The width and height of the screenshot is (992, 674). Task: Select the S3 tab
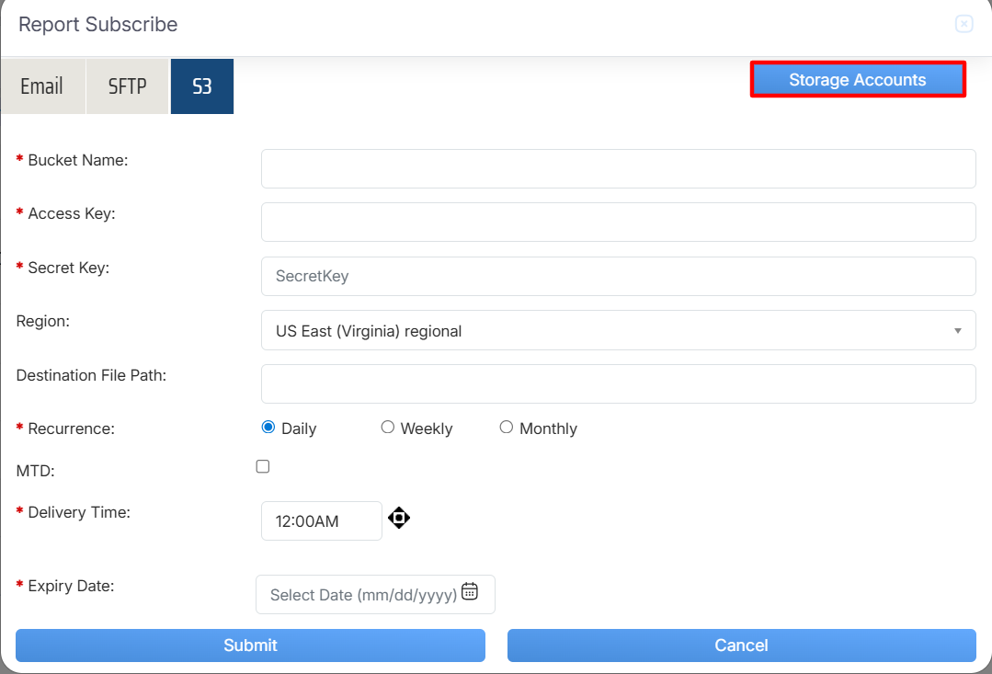[202, 86]
